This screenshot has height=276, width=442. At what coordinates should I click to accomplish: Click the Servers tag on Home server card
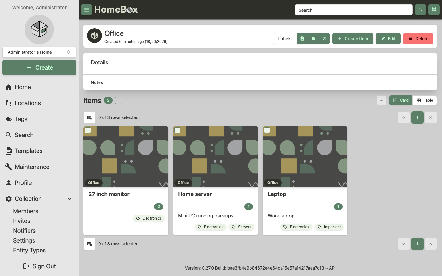click(242, 227)
